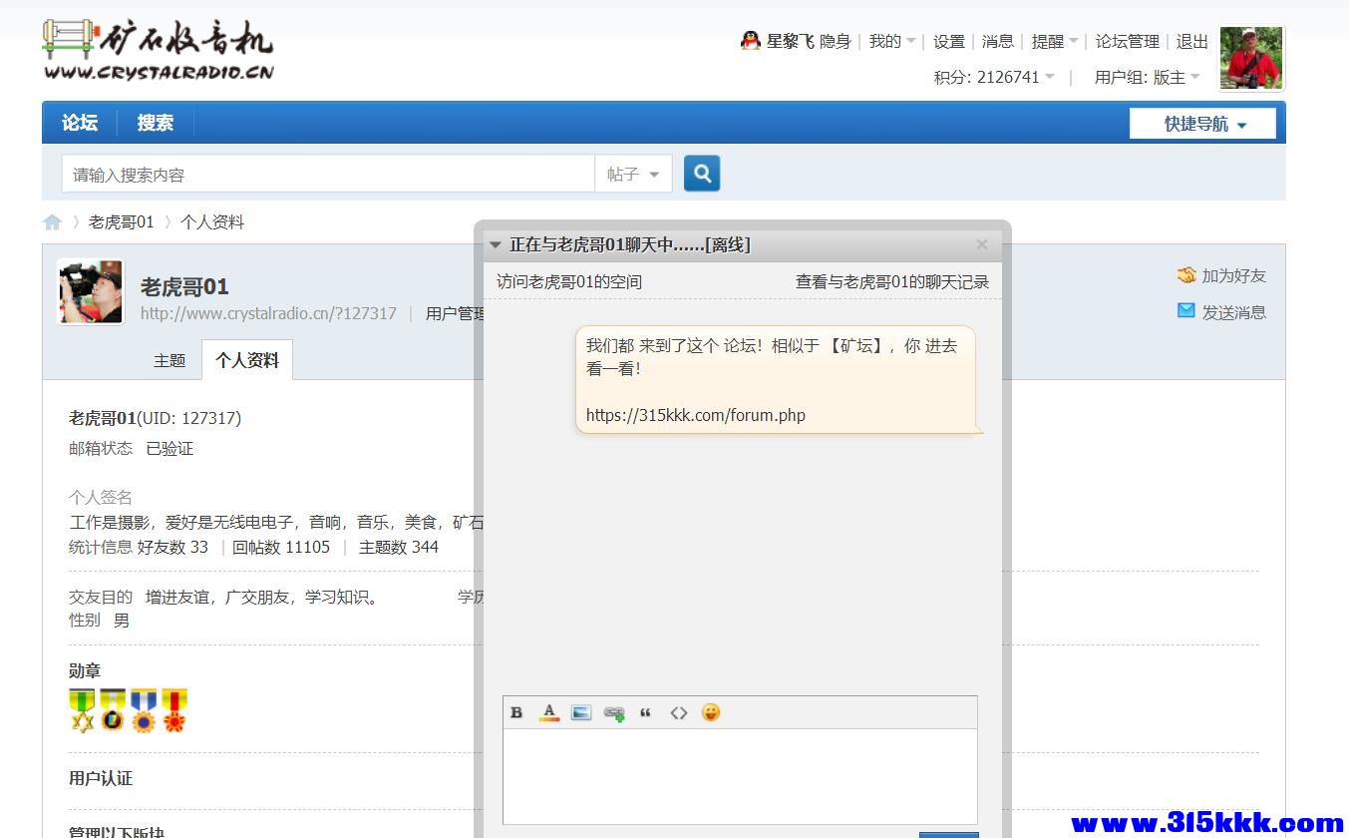The image size is (1349, 838).
Task: Insert a hyperlink using the chain icon
Action: click(x=613, y=712)
